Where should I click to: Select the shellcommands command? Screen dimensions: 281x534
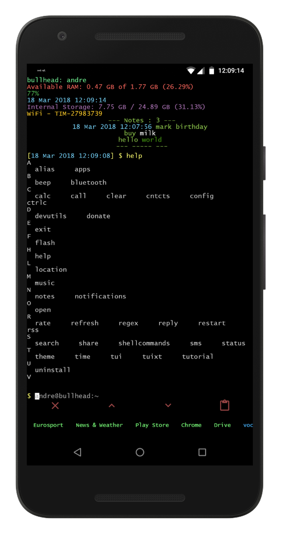pyautogui.click(x=144, y=343)
